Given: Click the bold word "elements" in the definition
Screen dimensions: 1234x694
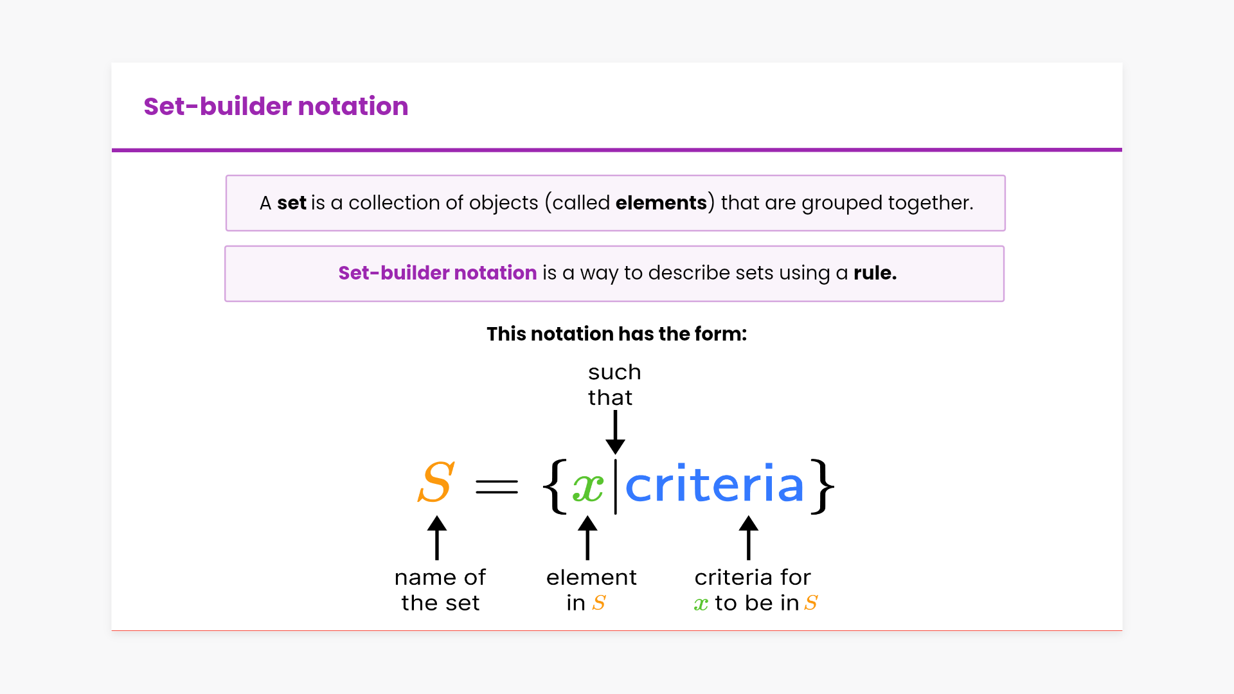Looking at the screenshot, I should (661, 203).
